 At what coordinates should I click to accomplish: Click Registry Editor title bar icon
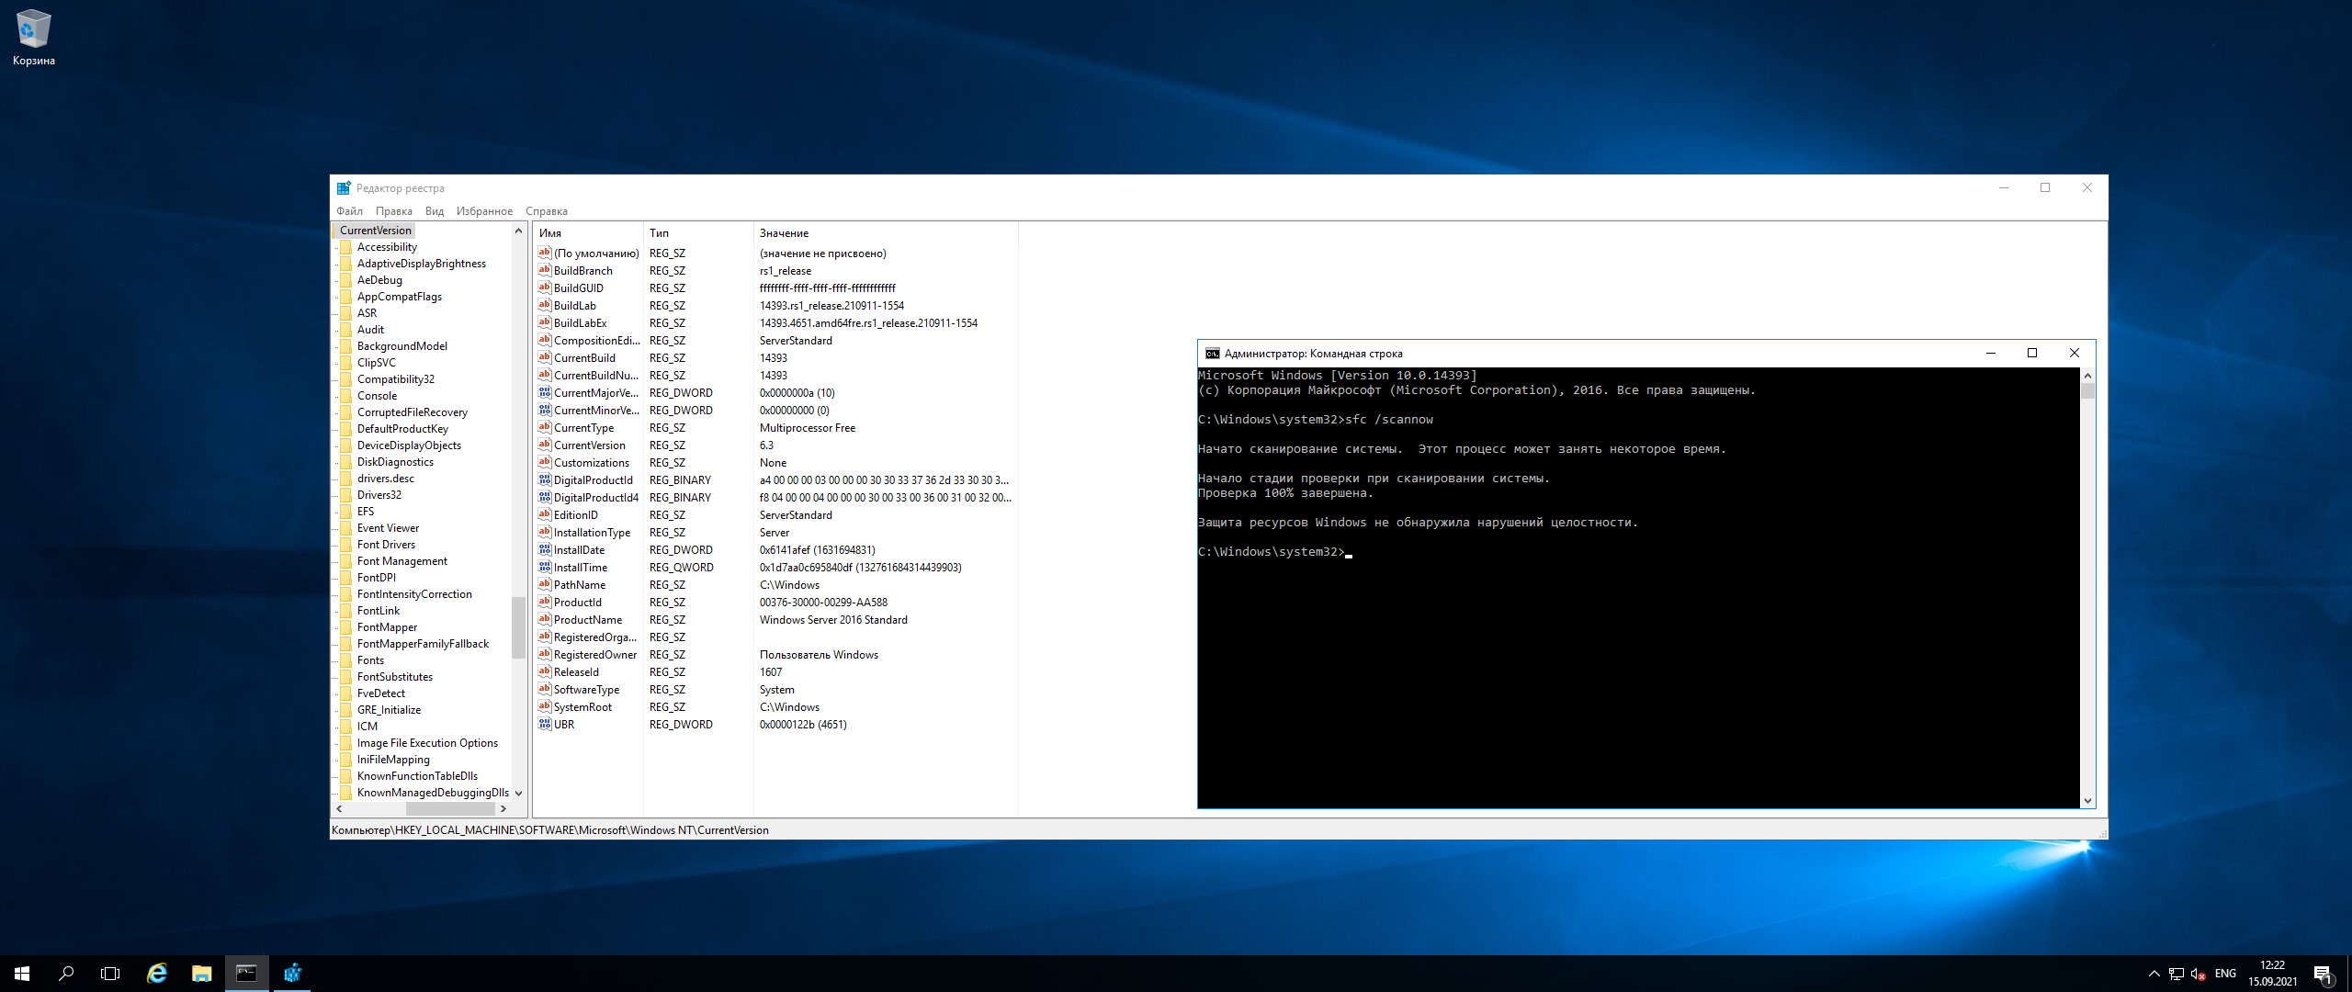pos(344,188)
